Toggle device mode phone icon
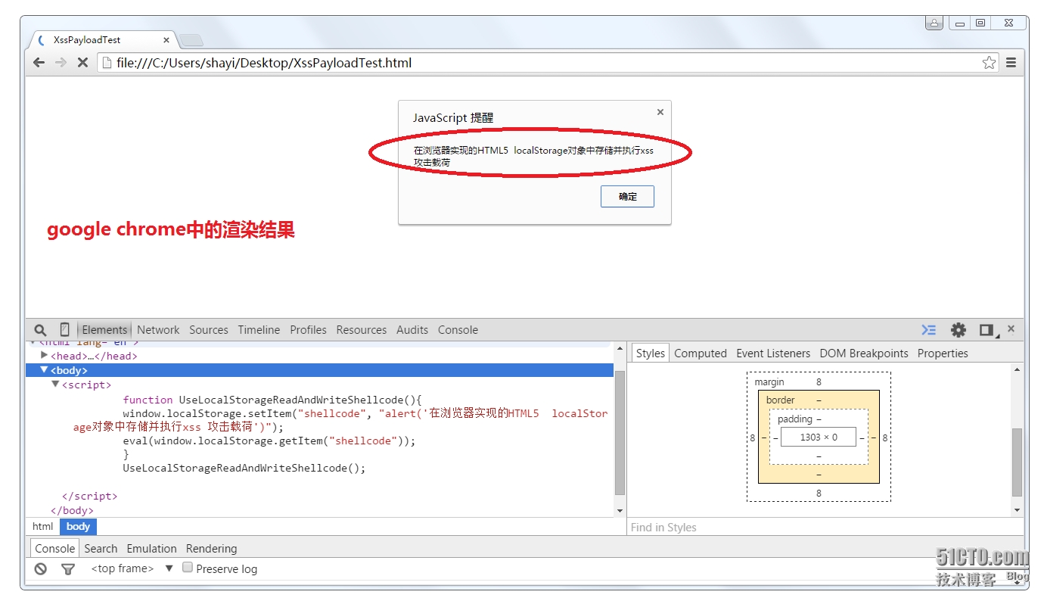 pyautogui.click(x=65, y=330)
